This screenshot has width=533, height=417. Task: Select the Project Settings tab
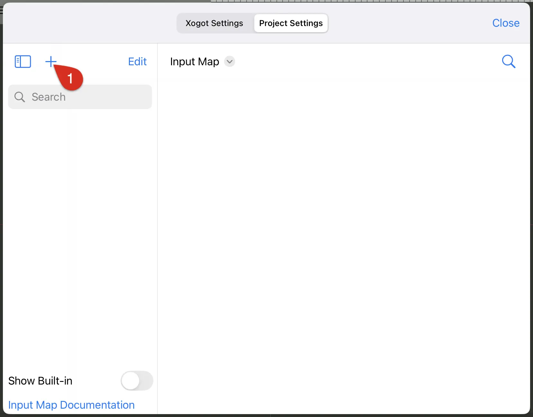point(291,23)
